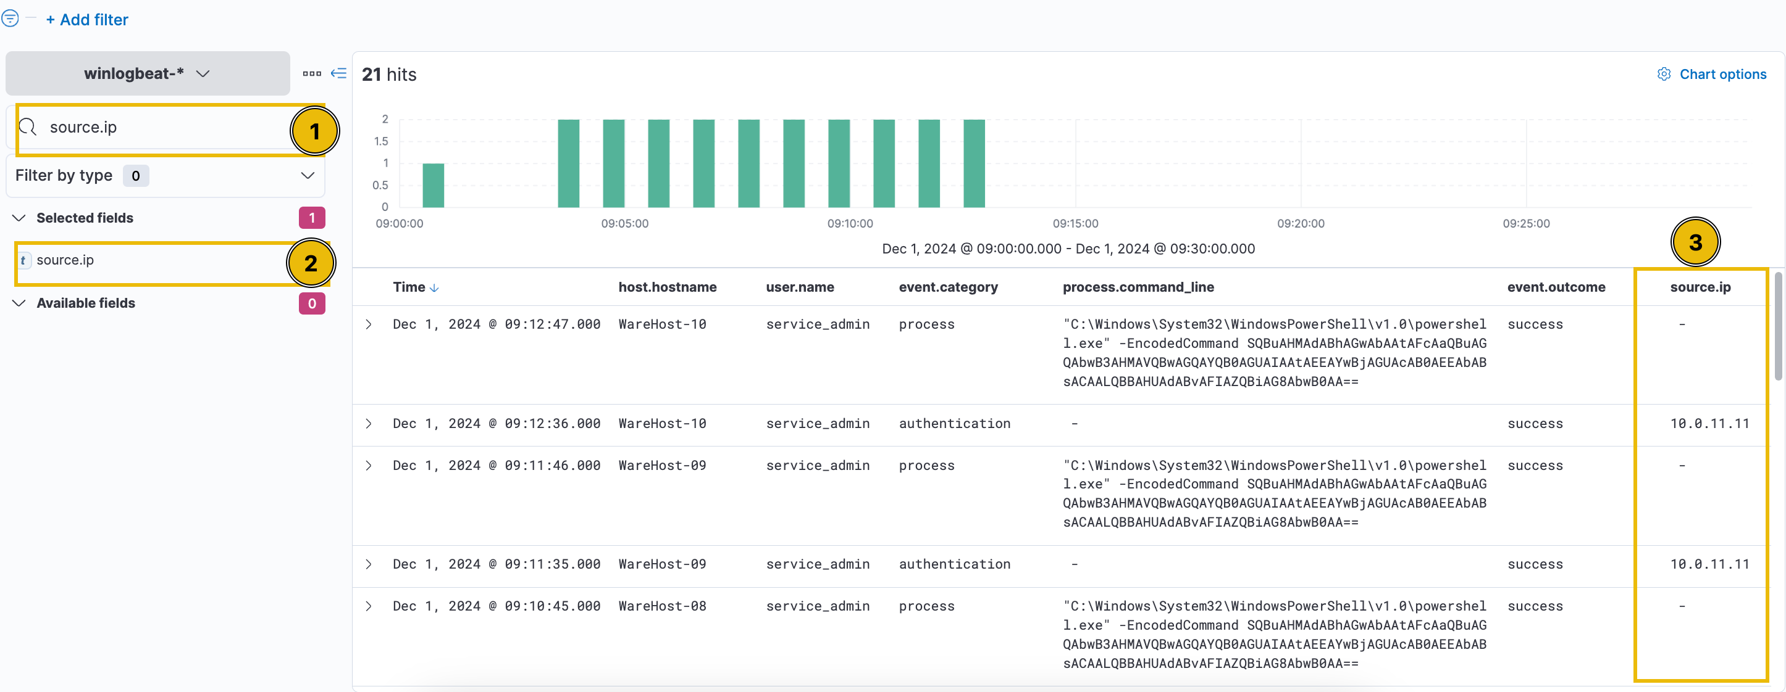Expand the 09:12:47.000 log row
The image size is (1786, 692).
pos(369,324)
